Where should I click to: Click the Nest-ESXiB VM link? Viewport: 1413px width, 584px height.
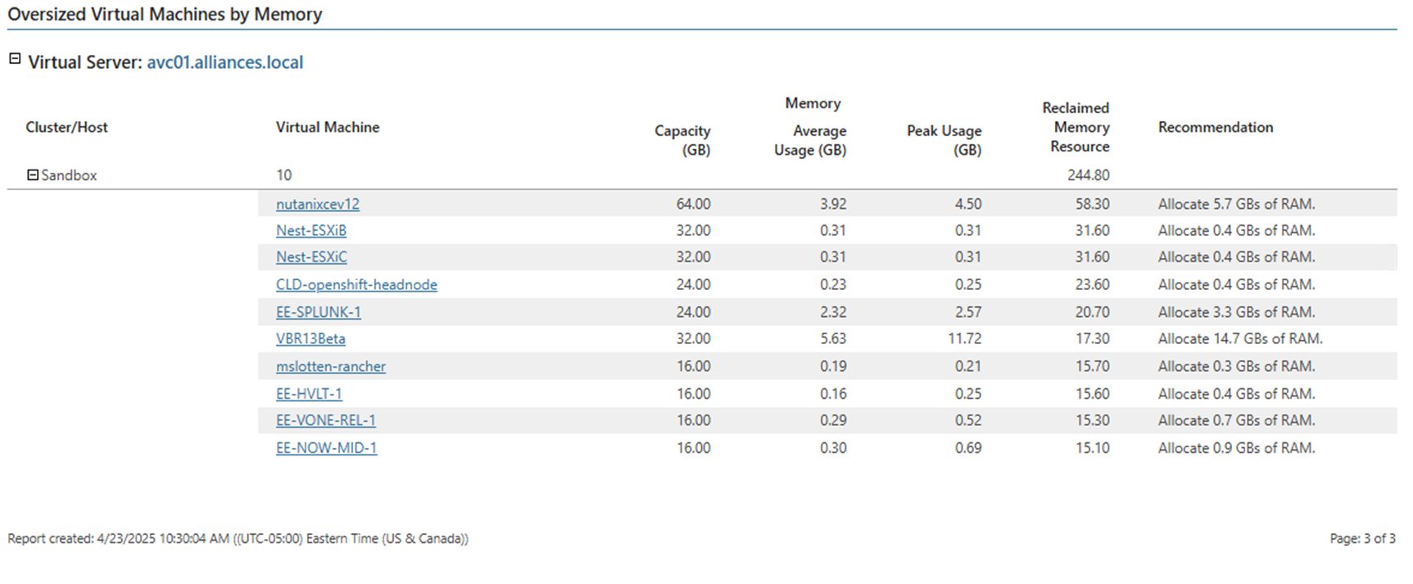[x=310, y=231]
